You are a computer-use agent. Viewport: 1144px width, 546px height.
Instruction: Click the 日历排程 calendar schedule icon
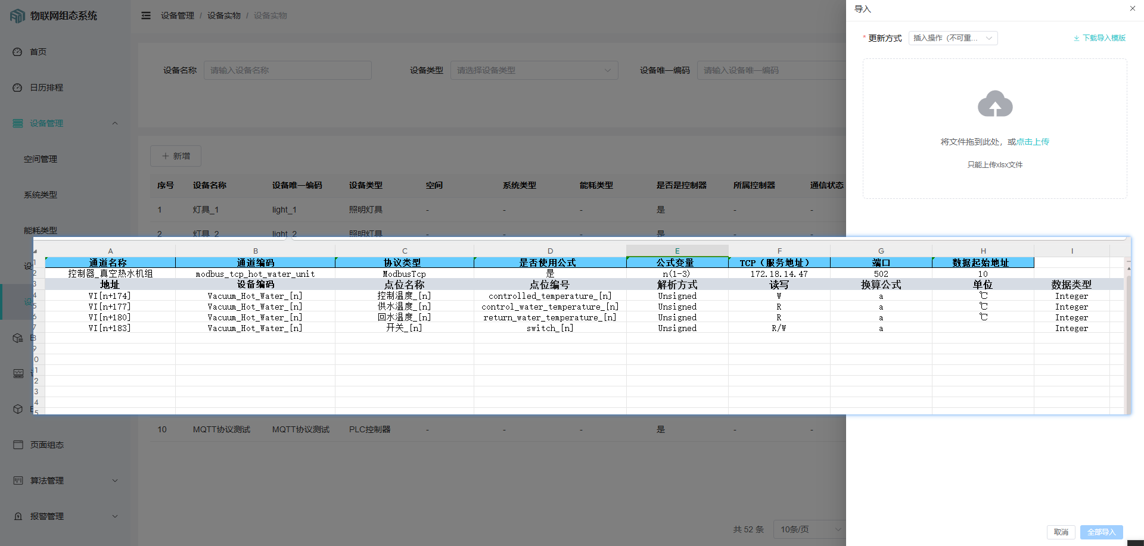(x=17, y=88)
